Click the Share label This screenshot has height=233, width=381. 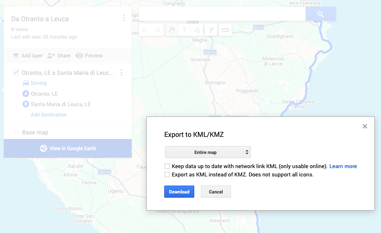point(64,55)
